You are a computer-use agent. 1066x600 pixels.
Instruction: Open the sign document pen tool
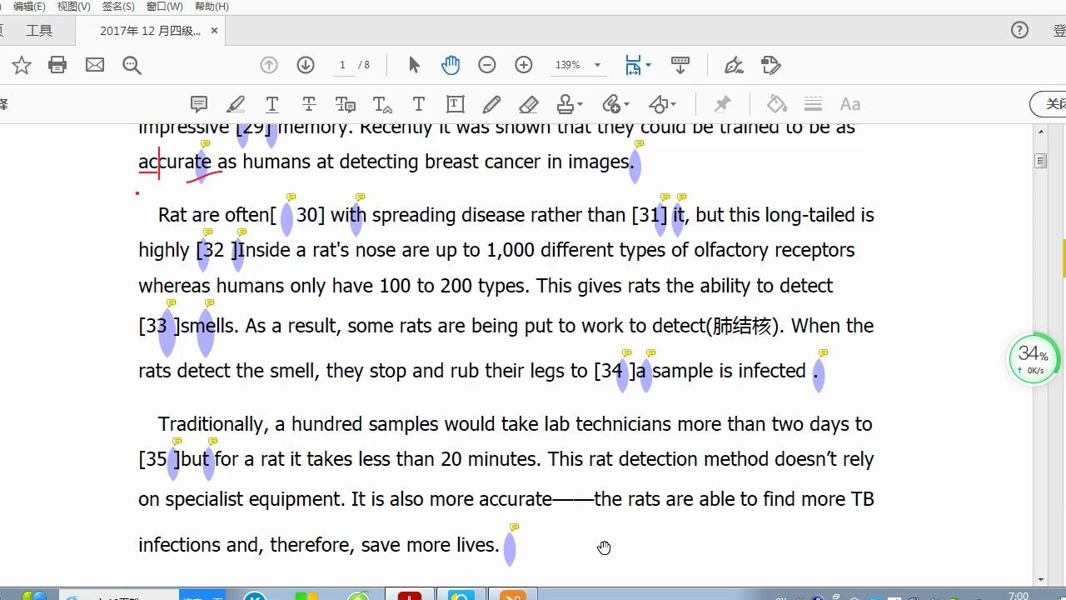(x=734, y=65)
